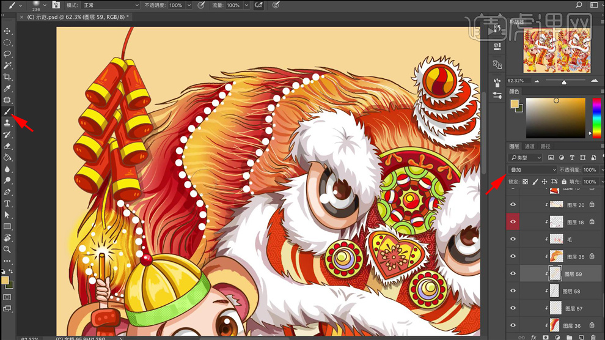
Task: Switch to the 图层 tab
Action: point(514,146)
